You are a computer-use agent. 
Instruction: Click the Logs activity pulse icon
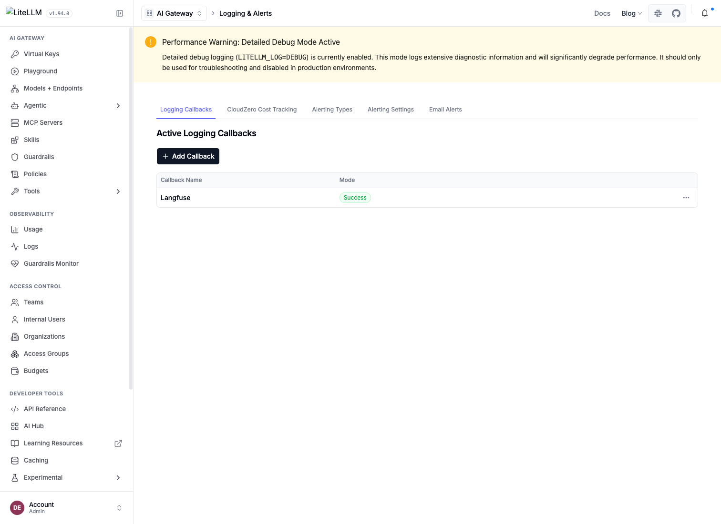(x=15, y=247)
